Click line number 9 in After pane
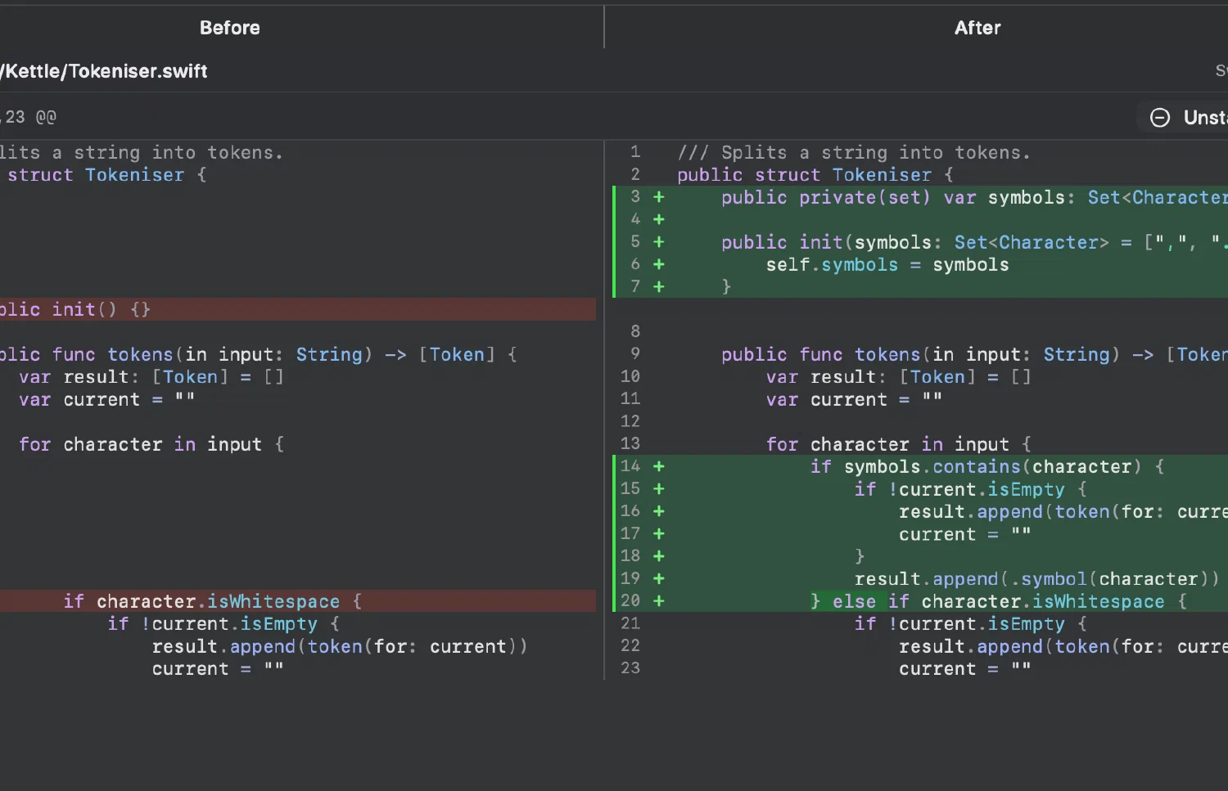This screenshot has width=1228, height=791. click(x=635, y=353)
